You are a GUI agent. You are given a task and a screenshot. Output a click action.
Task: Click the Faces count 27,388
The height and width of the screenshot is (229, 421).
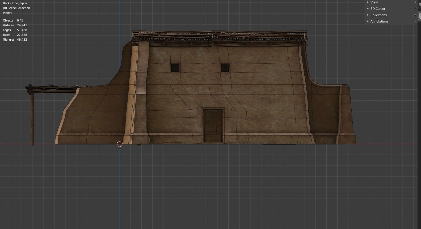tap(22, 35)
